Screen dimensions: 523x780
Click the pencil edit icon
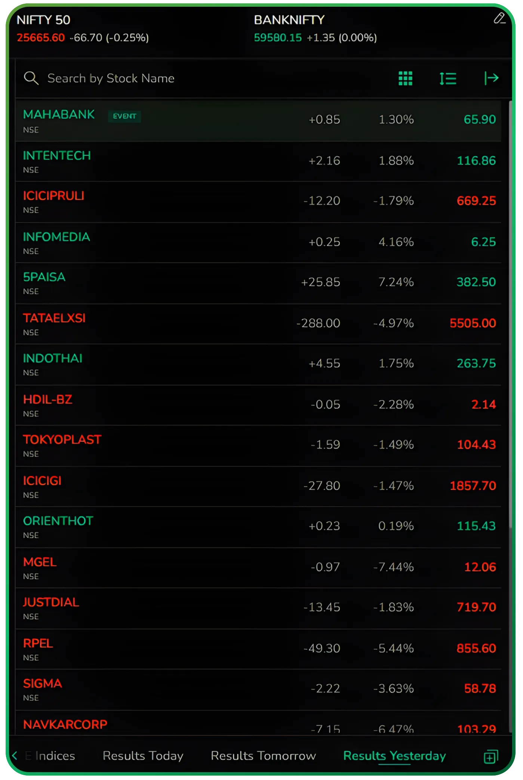point(499,18)
